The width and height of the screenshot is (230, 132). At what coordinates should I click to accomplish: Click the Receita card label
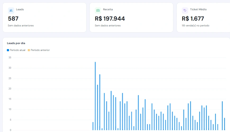(108, 9)
